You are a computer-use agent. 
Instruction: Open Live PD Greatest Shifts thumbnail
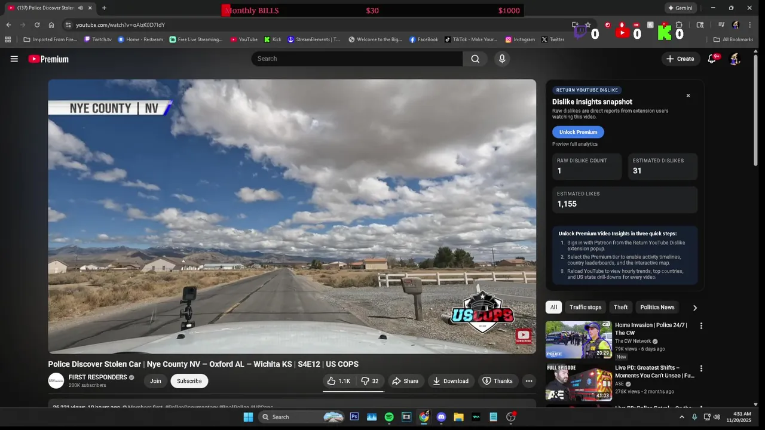(579, 382)
